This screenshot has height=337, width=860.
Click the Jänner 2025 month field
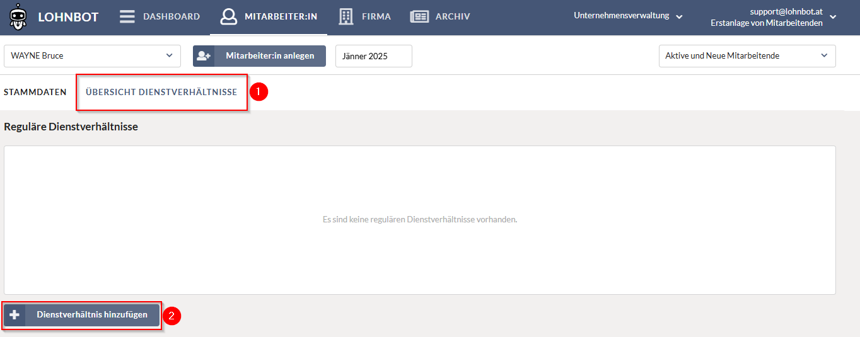(x=374, y=55)
